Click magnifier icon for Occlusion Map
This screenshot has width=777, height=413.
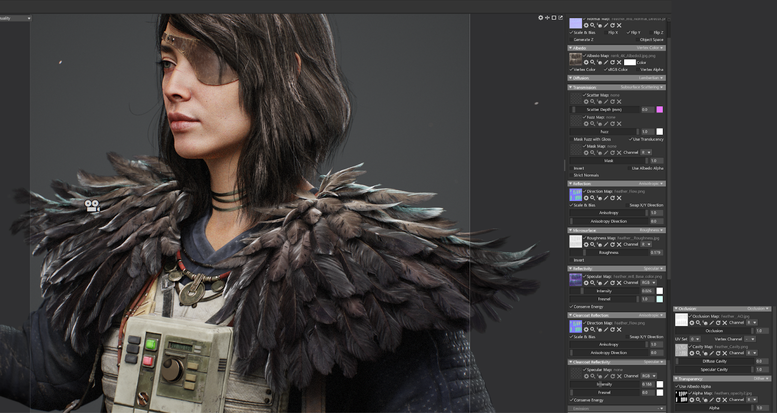click(x=698, y=323)
